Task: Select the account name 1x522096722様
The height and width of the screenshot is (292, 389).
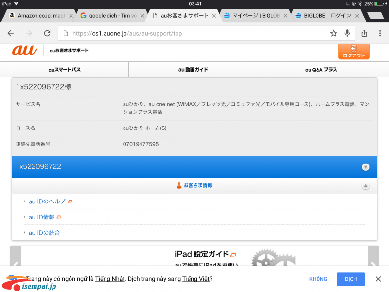Action: pos(44,87)
